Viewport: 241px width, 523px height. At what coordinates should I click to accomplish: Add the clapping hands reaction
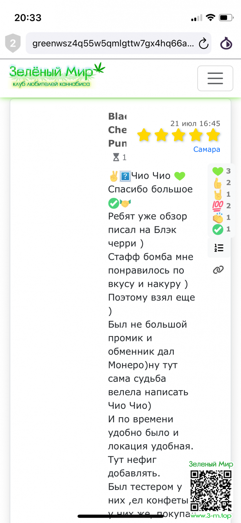coord(218,217)
